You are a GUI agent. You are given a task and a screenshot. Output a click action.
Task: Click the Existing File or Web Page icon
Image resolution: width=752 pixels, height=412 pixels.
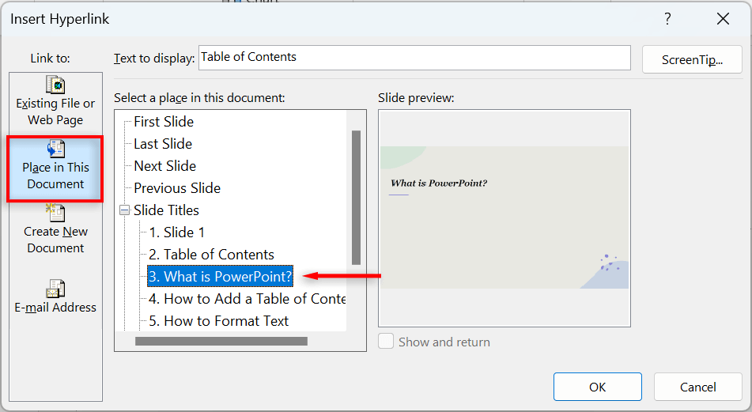coord(55,85)
